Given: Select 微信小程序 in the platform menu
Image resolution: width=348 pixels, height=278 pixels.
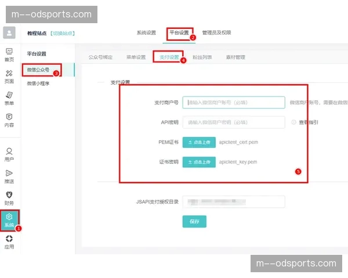Looking at the screenshot, I should click(38, 83).
